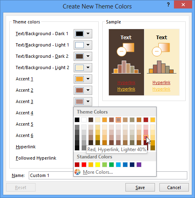Open the Text/Background - Light 1 color dropdown
Image resolution: width=195 pixels, height=198 pixels.
pos(83,45)
